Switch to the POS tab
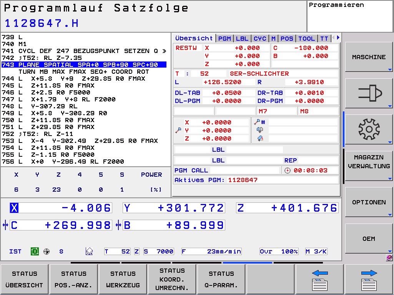 tap(287, 38)
